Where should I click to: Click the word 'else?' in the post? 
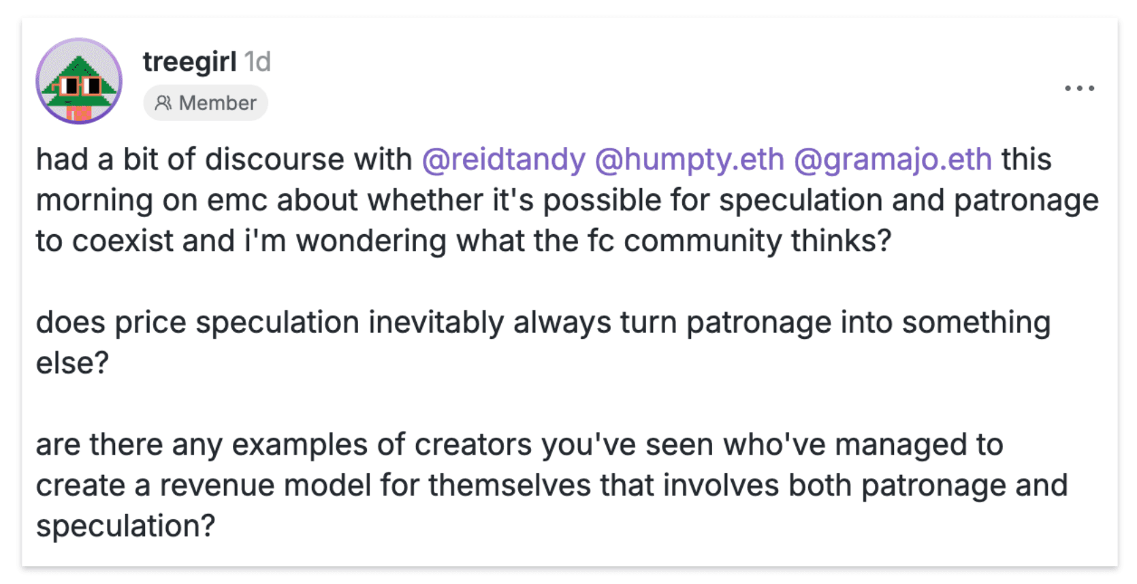[72, 363]
